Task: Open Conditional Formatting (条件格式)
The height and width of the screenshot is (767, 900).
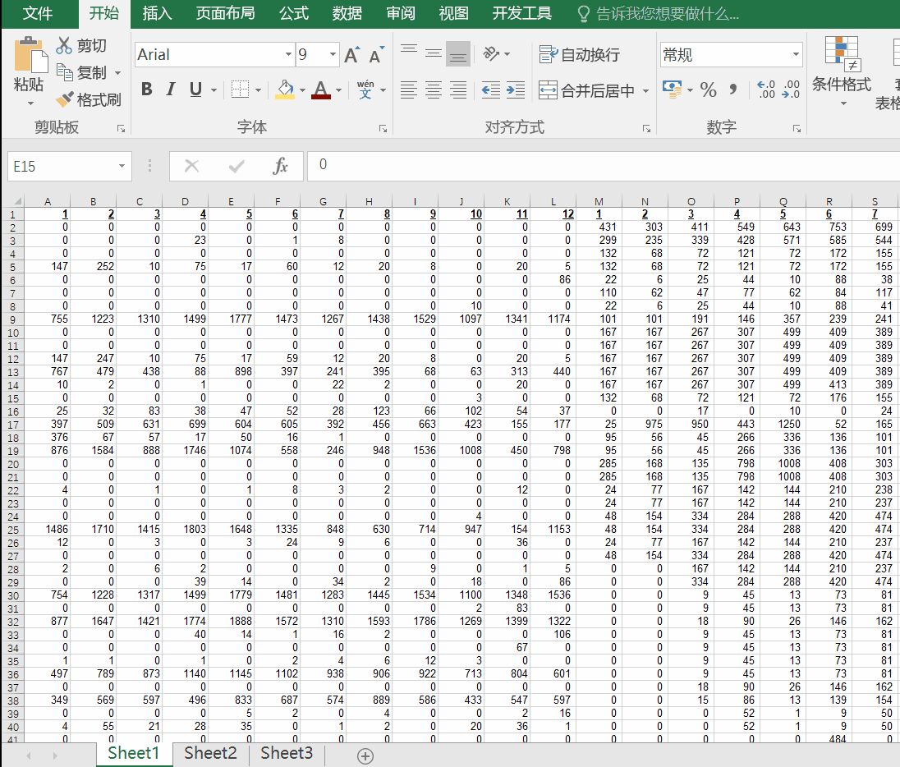Action: point(842,71)
